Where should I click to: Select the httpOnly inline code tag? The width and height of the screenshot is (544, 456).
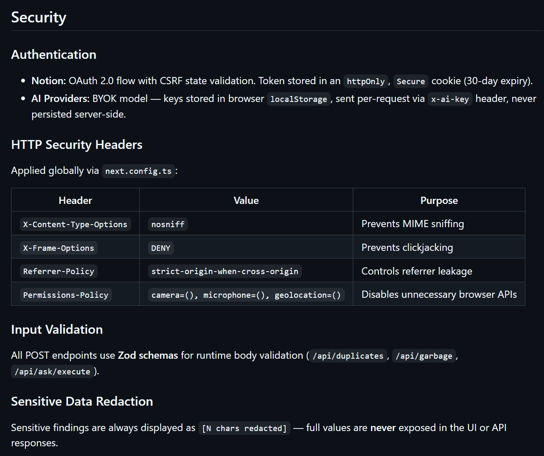click(x=365, y=81)
